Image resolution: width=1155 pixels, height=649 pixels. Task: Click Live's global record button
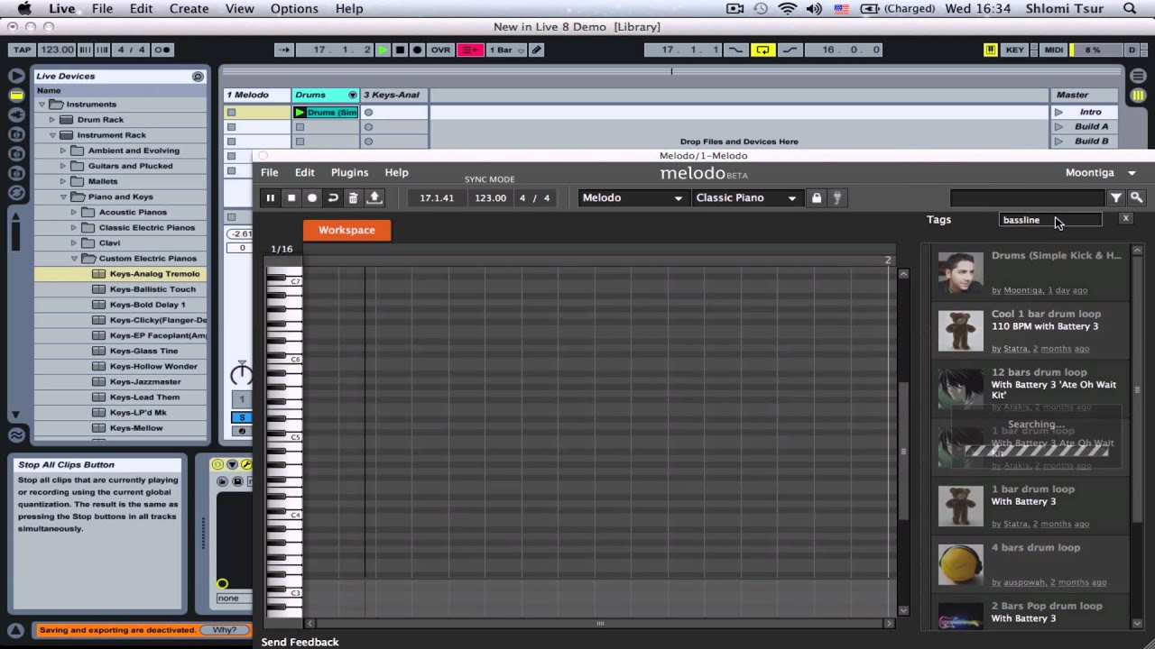(417, 50)
